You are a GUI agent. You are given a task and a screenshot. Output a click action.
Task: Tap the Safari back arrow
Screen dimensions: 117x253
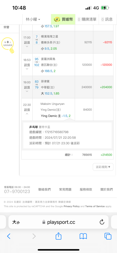(9, 236)
